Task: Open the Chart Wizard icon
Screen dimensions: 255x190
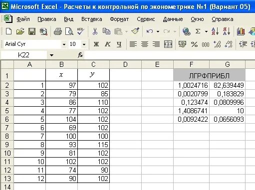Action: point(241,31)
